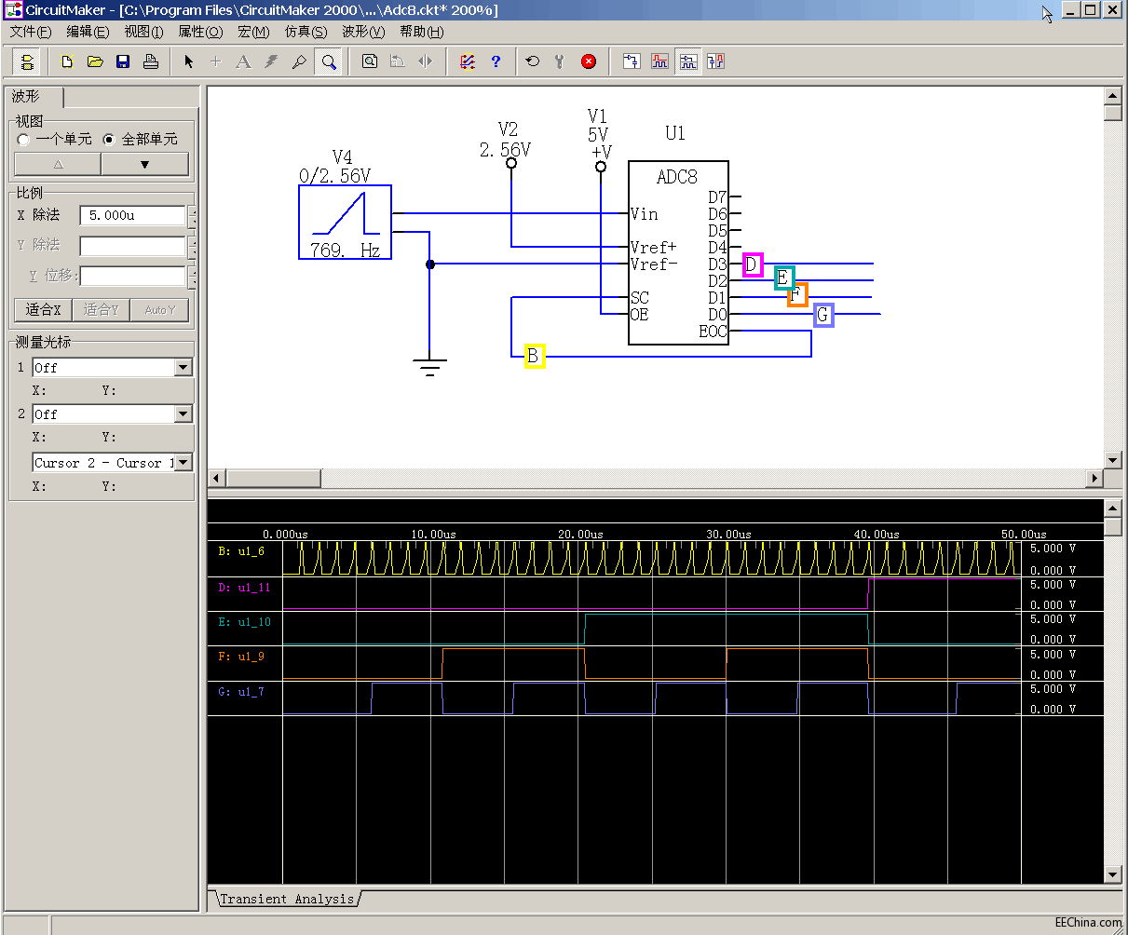Open the 仿真(S) menu
This screenshot has height=935, width=1128.
pyautogui.click(x=306, y=32)
